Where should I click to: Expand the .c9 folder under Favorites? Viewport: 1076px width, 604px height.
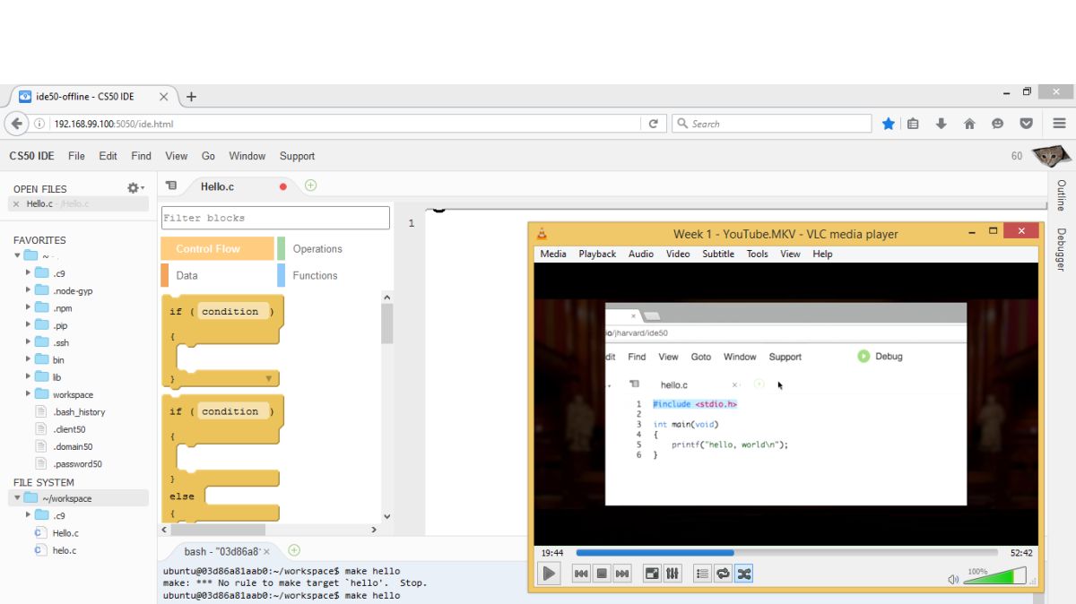tap(28, 273)
